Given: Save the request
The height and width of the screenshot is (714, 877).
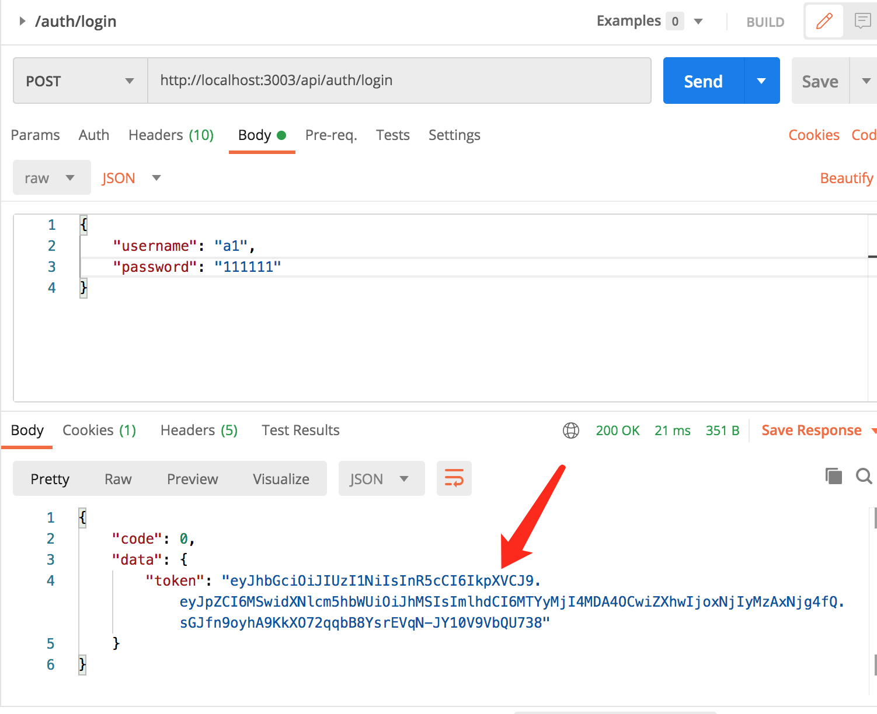Looking at the screenshot, I should 820,81.
